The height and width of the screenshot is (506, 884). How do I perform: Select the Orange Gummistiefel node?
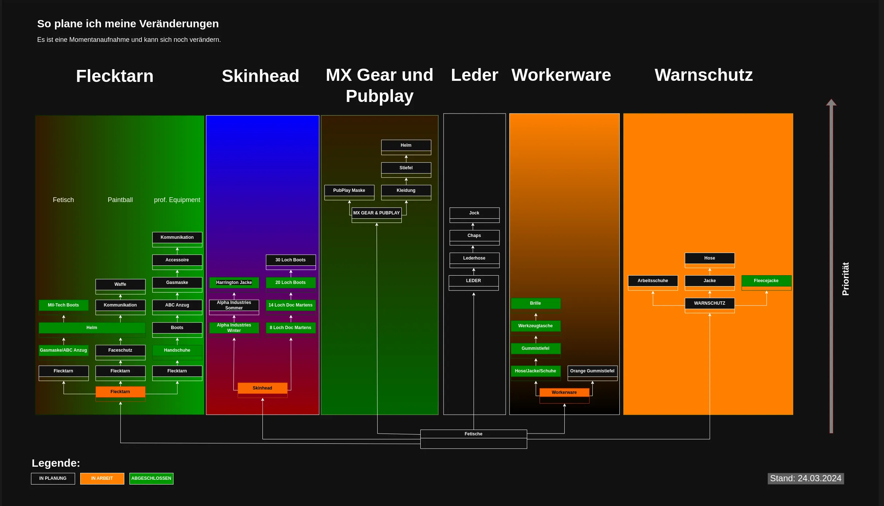[592, 371]
